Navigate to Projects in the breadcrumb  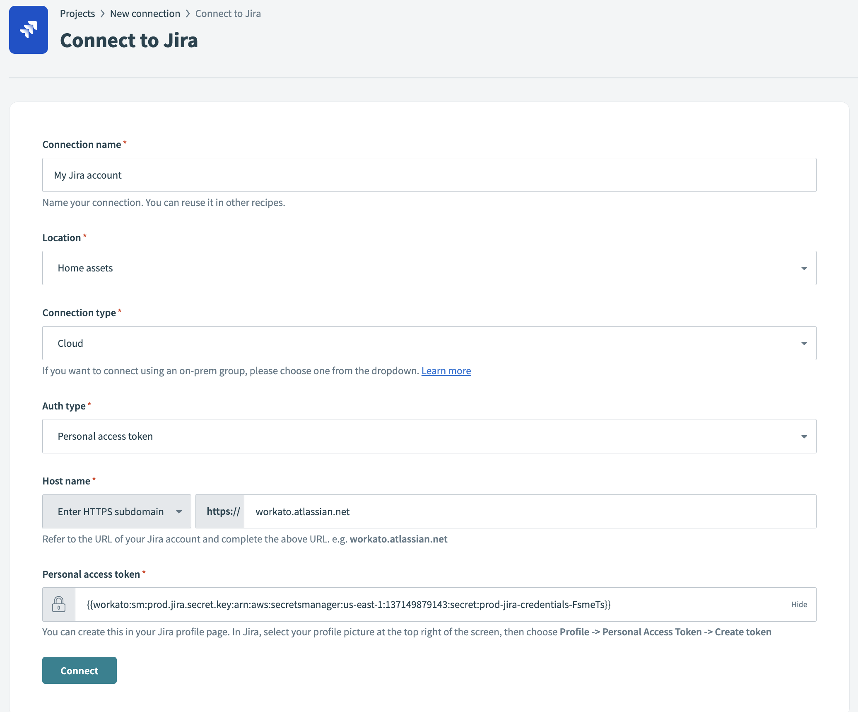pos(77,13)
